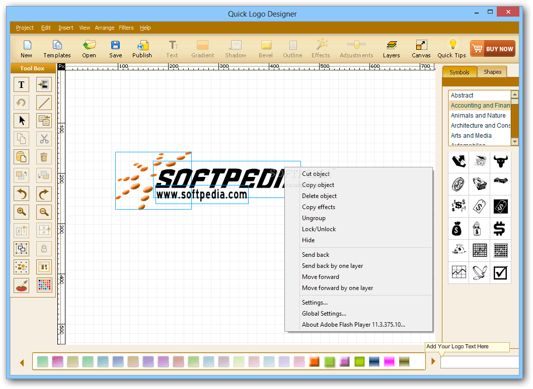Choose Copy object from context menu
This screenshot has width=533, height=389.
coord(359,185)
